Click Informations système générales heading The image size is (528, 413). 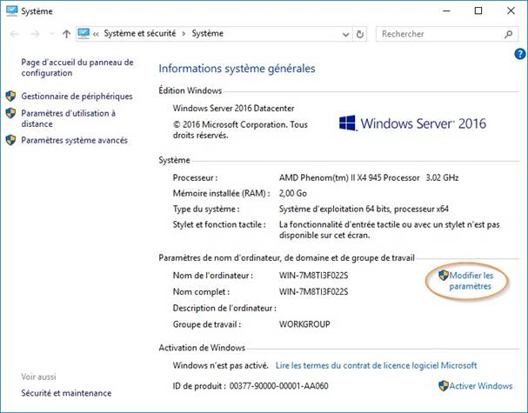tap(237, 69)
